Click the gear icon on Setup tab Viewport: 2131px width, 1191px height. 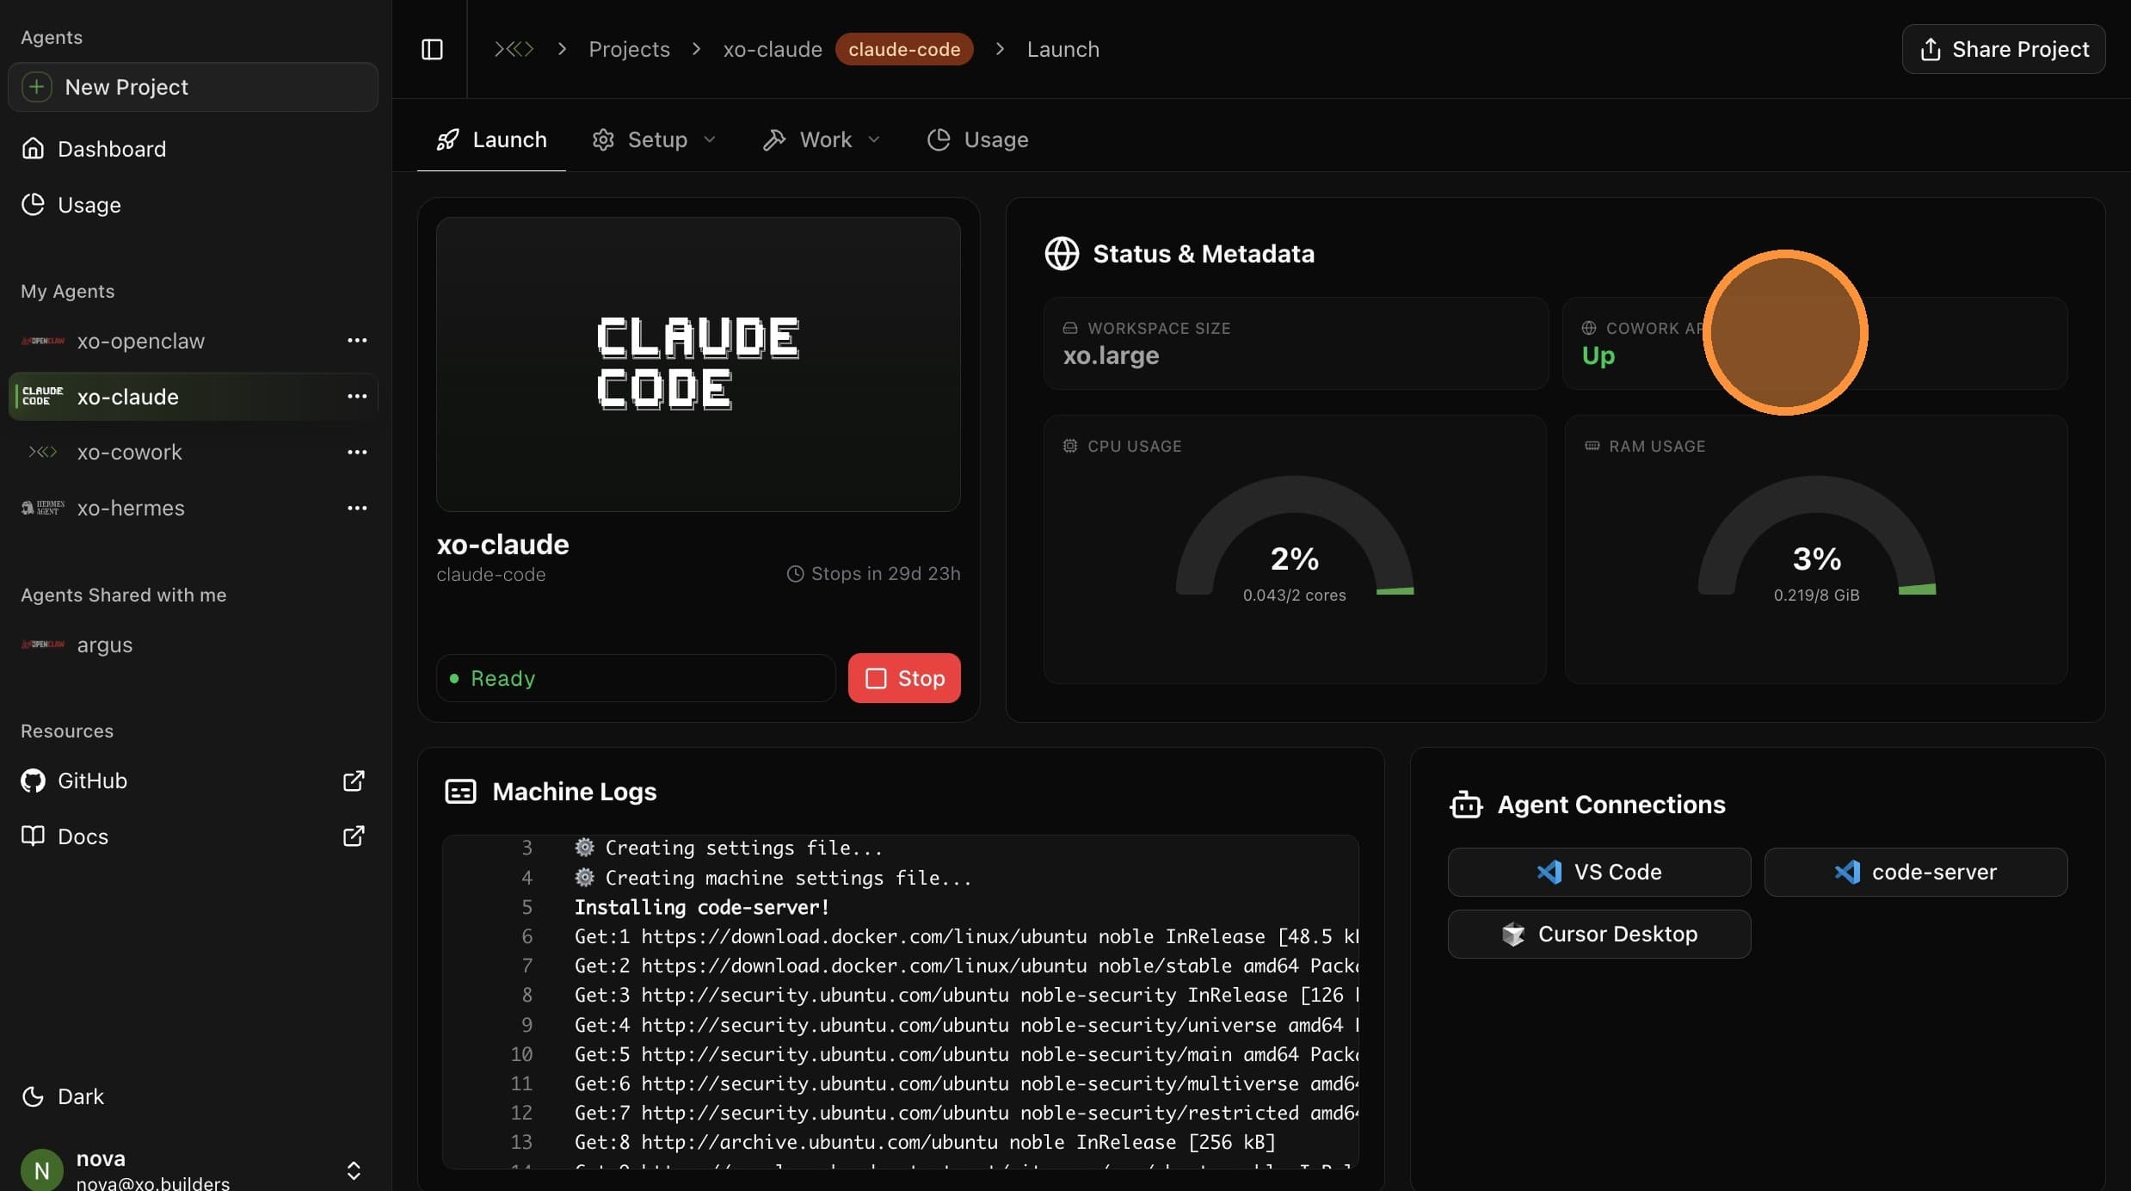(603, 139)
